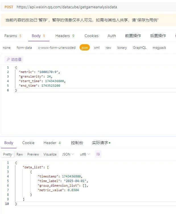The height and width of the screenshot is (214, 176).
Task: Click the group_dimension_list line in response
Action: pyautogui.click(x=63, y=185)
